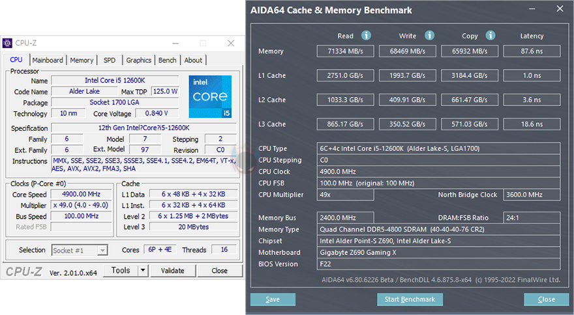Click the Threads 16 field
This screenshot has height=315, width=574.
point(224,249)
